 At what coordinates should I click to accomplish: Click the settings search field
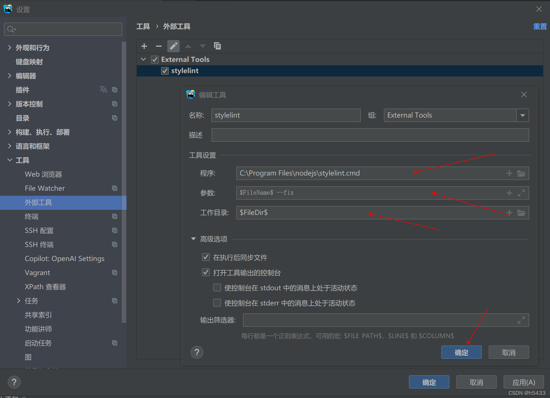[63, 29]
